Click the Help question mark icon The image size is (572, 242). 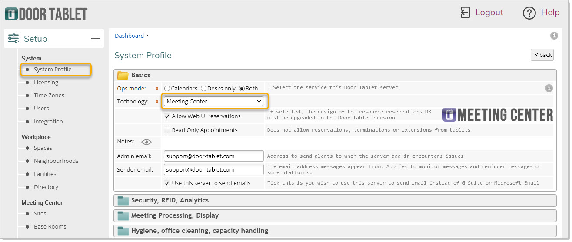pos(529,13)
